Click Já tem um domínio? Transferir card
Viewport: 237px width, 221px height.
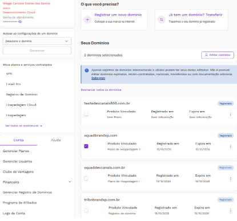coord(191,19)
